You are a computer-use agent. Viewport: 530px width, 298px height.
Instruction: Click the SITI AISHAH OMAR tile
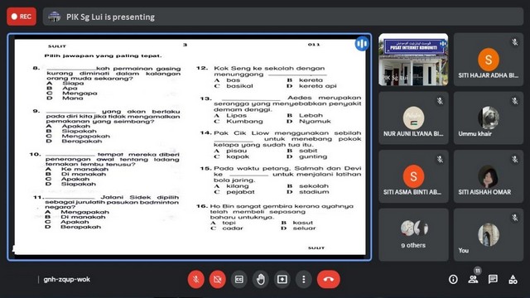tap(489, 176)
